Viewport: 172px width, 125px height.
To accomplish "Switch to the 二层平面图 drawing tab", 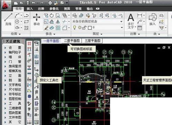I will [72, 41].
